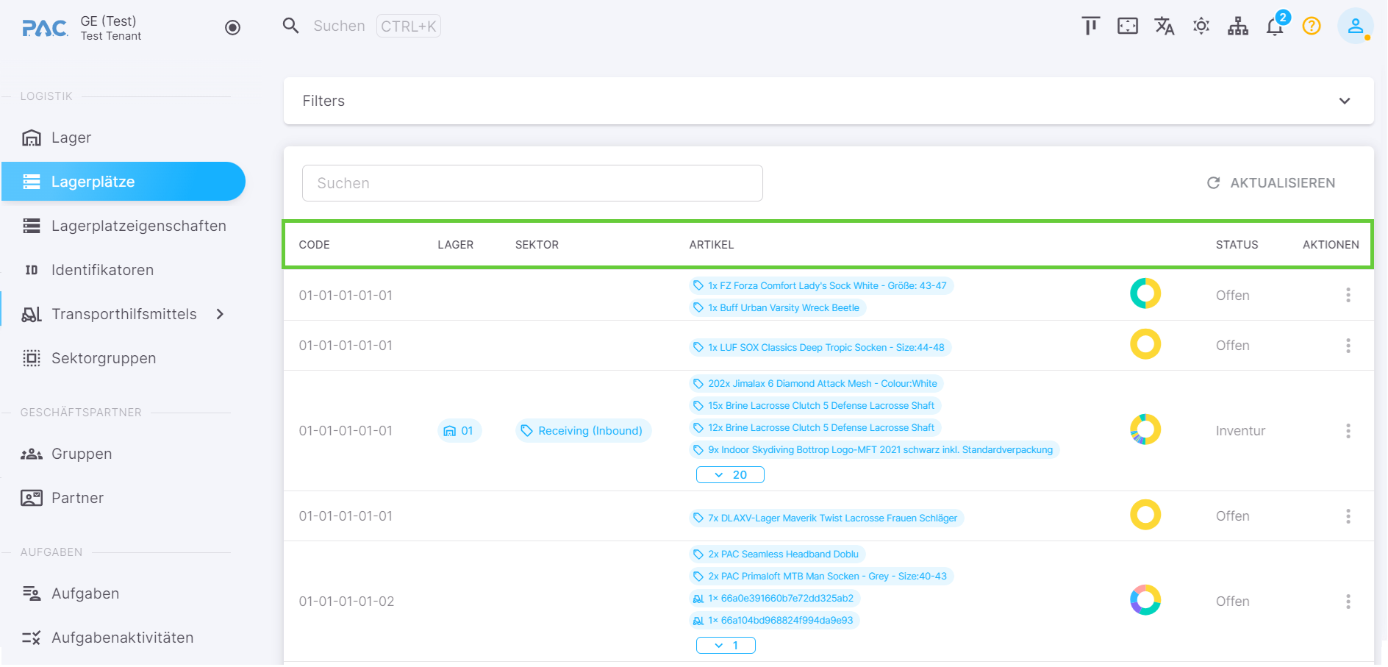The width and height of the screenshot is (1388, 667).
Task: Expand the Filters panel chevron
Action: coord(1345,101)
